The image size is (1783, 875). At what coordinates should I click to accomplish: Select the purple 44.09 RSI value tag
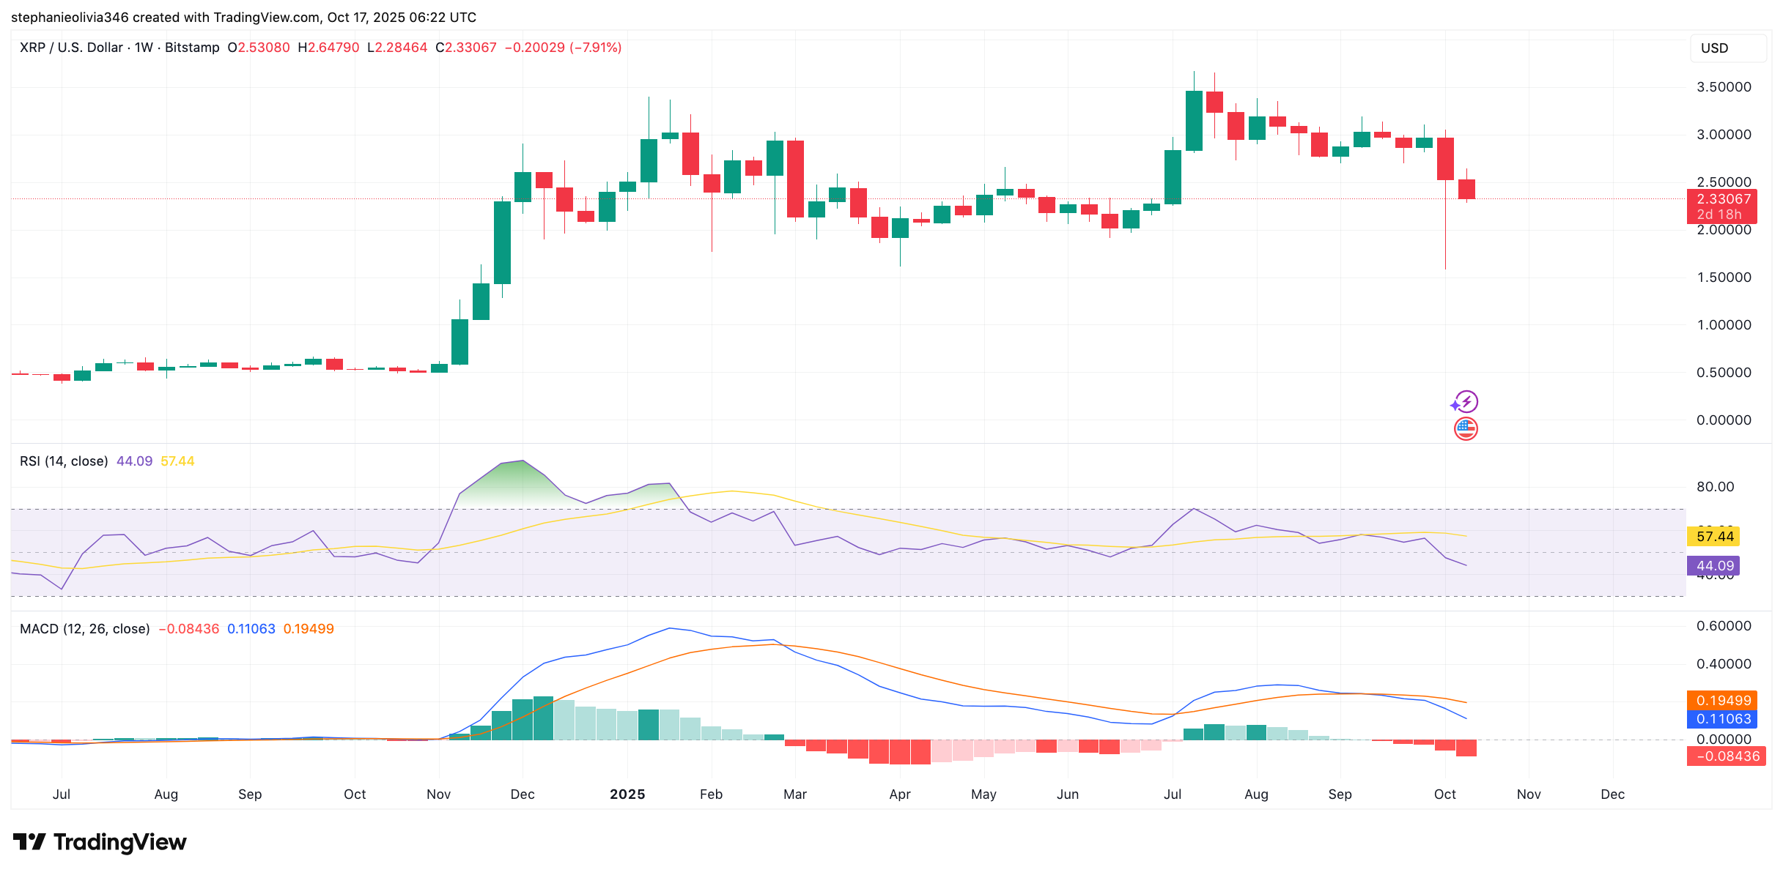[x=1714, y=566]
